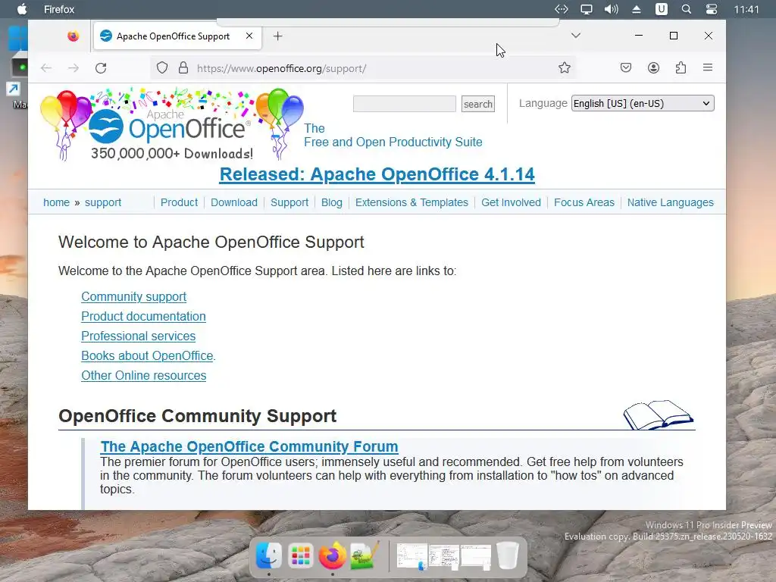The height and width of the screenshot is (582, 776).
Task: Click the 11:41 clock in menu bar
Action: (x=746, y=9)
